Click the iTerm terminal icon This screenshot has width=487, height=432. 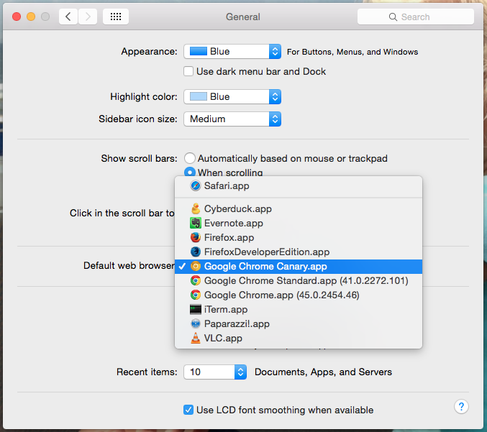pyautogui.click(x=196, y=309)
